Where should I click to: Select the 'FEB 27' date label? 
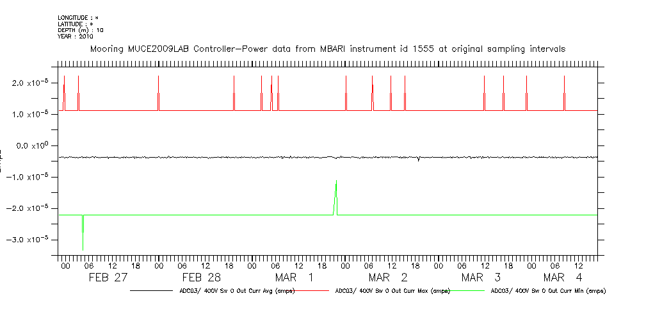(x=108, y=277)
